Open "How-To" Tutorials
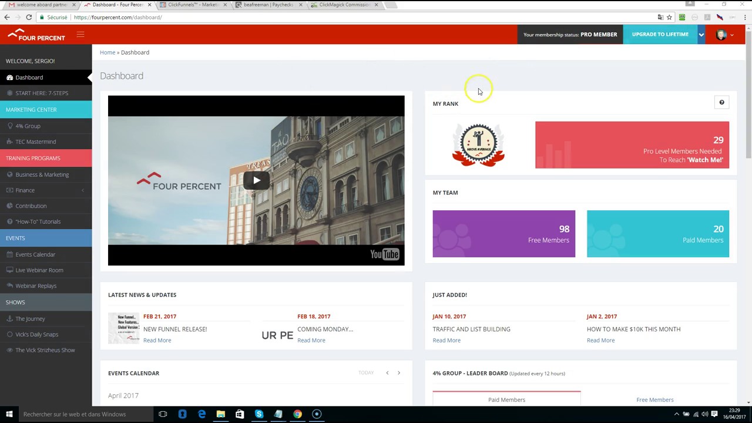 46,221
